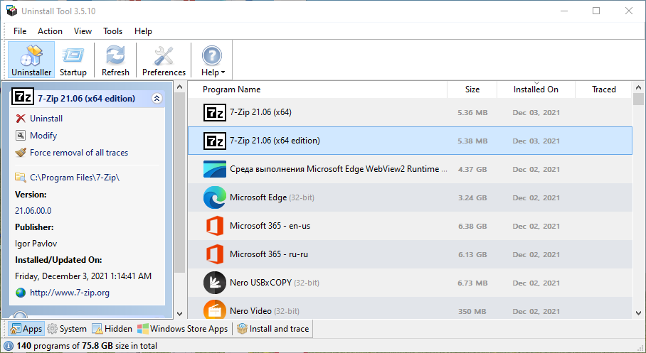Click the Microsoft Edge program icon
This screenshot has height=353, width=646.
(x=214, y=197)
